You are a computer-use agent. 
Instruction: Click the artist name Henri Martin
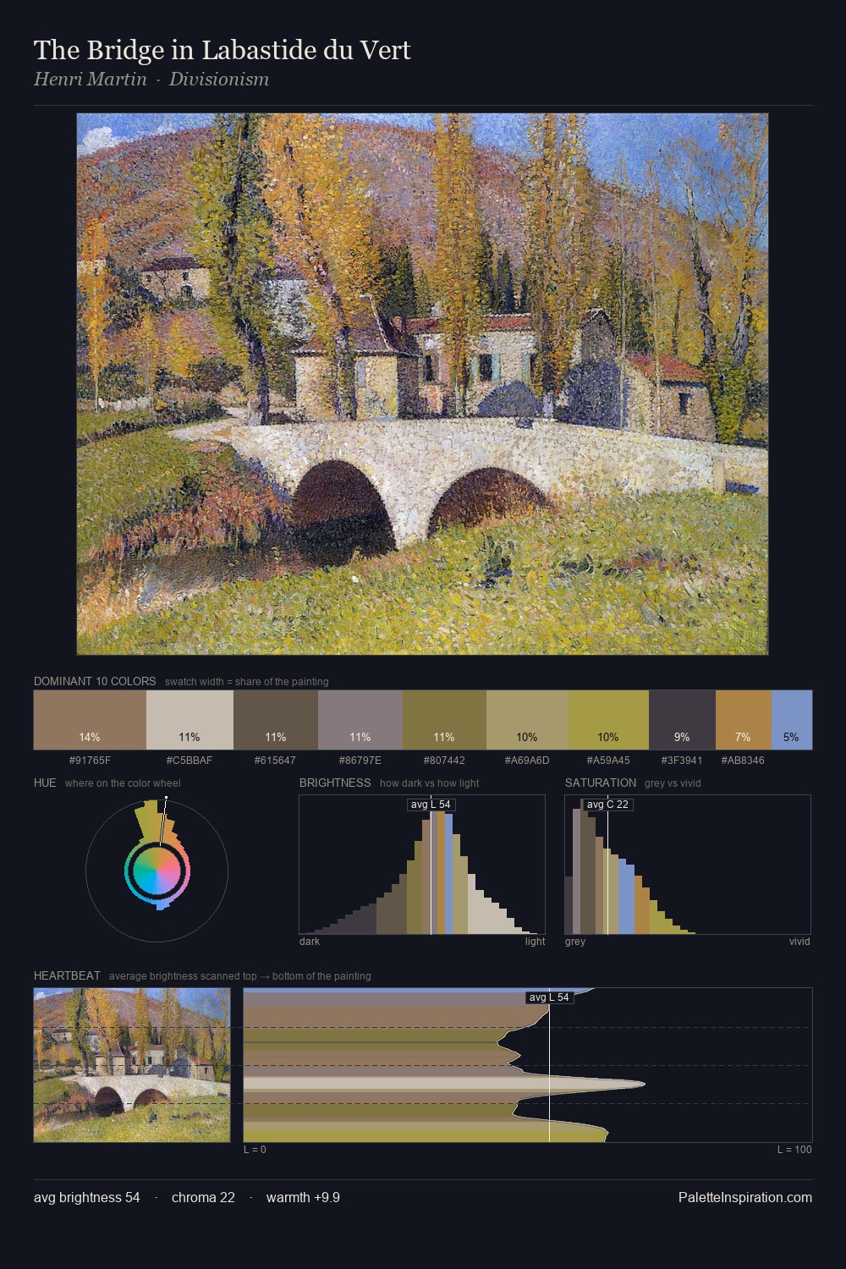click(91, 80)
